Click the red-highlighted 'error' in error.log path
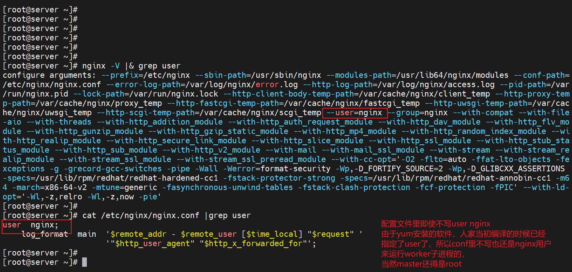This screenshot has height=272, width=572. 267,85
